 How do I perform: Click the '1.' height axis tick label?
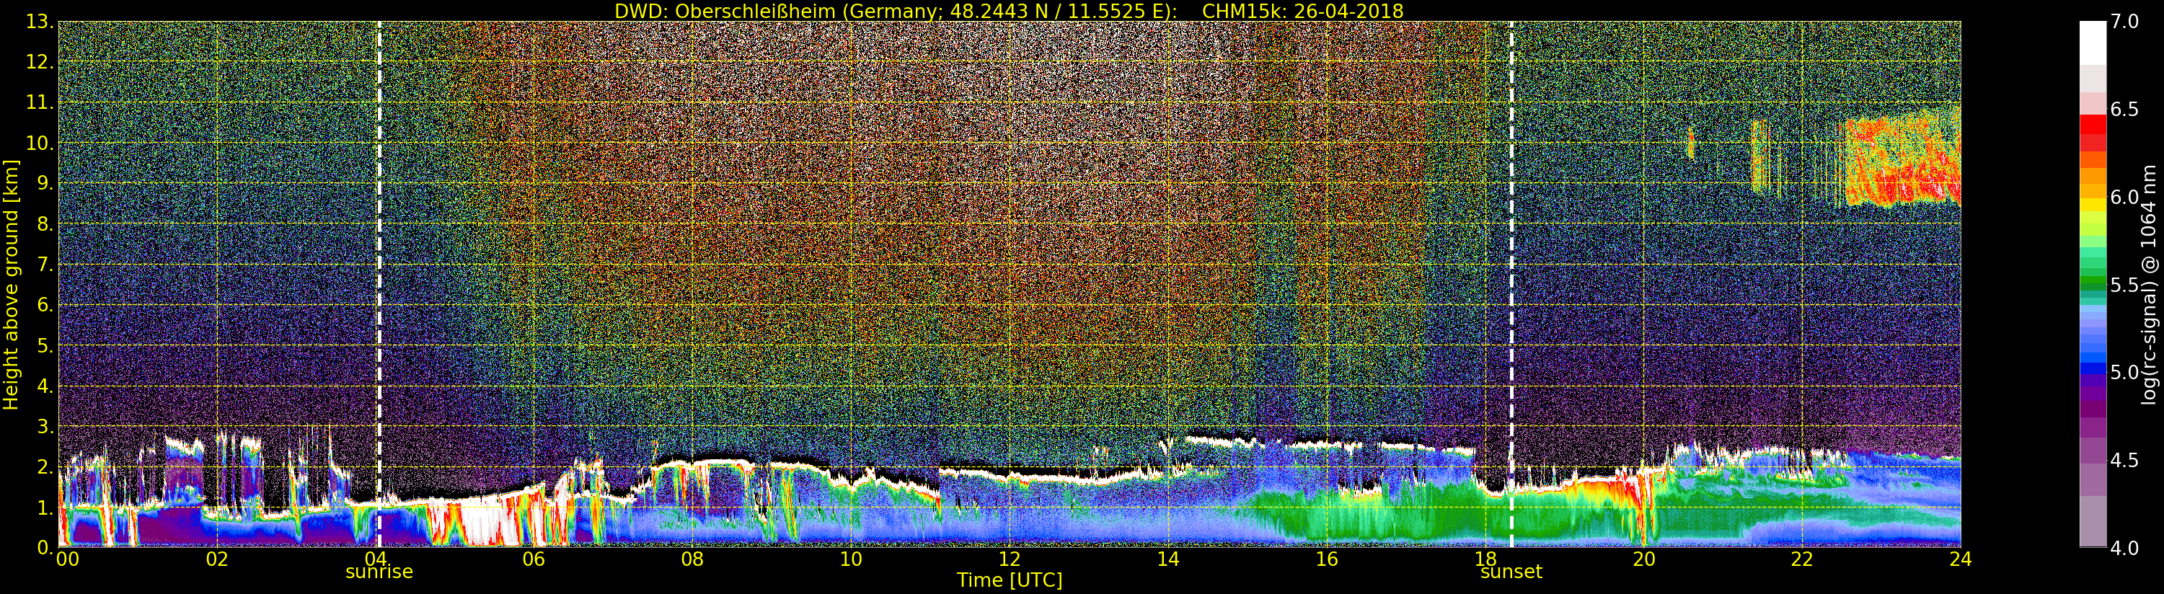coord(45,507)
